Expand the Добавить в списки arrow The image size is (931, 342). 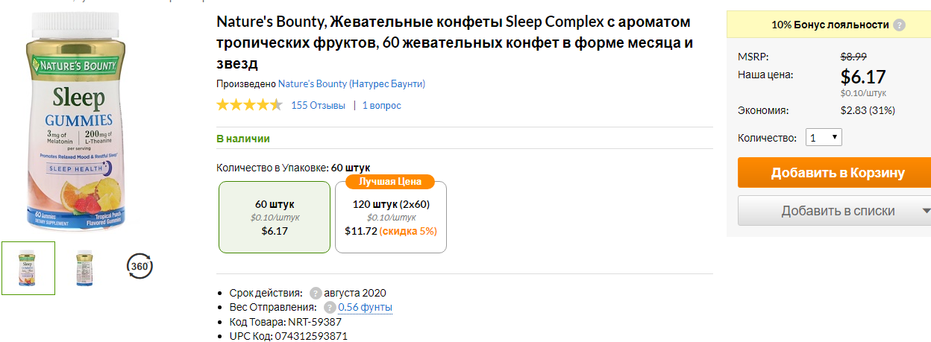tap(925, 211)
